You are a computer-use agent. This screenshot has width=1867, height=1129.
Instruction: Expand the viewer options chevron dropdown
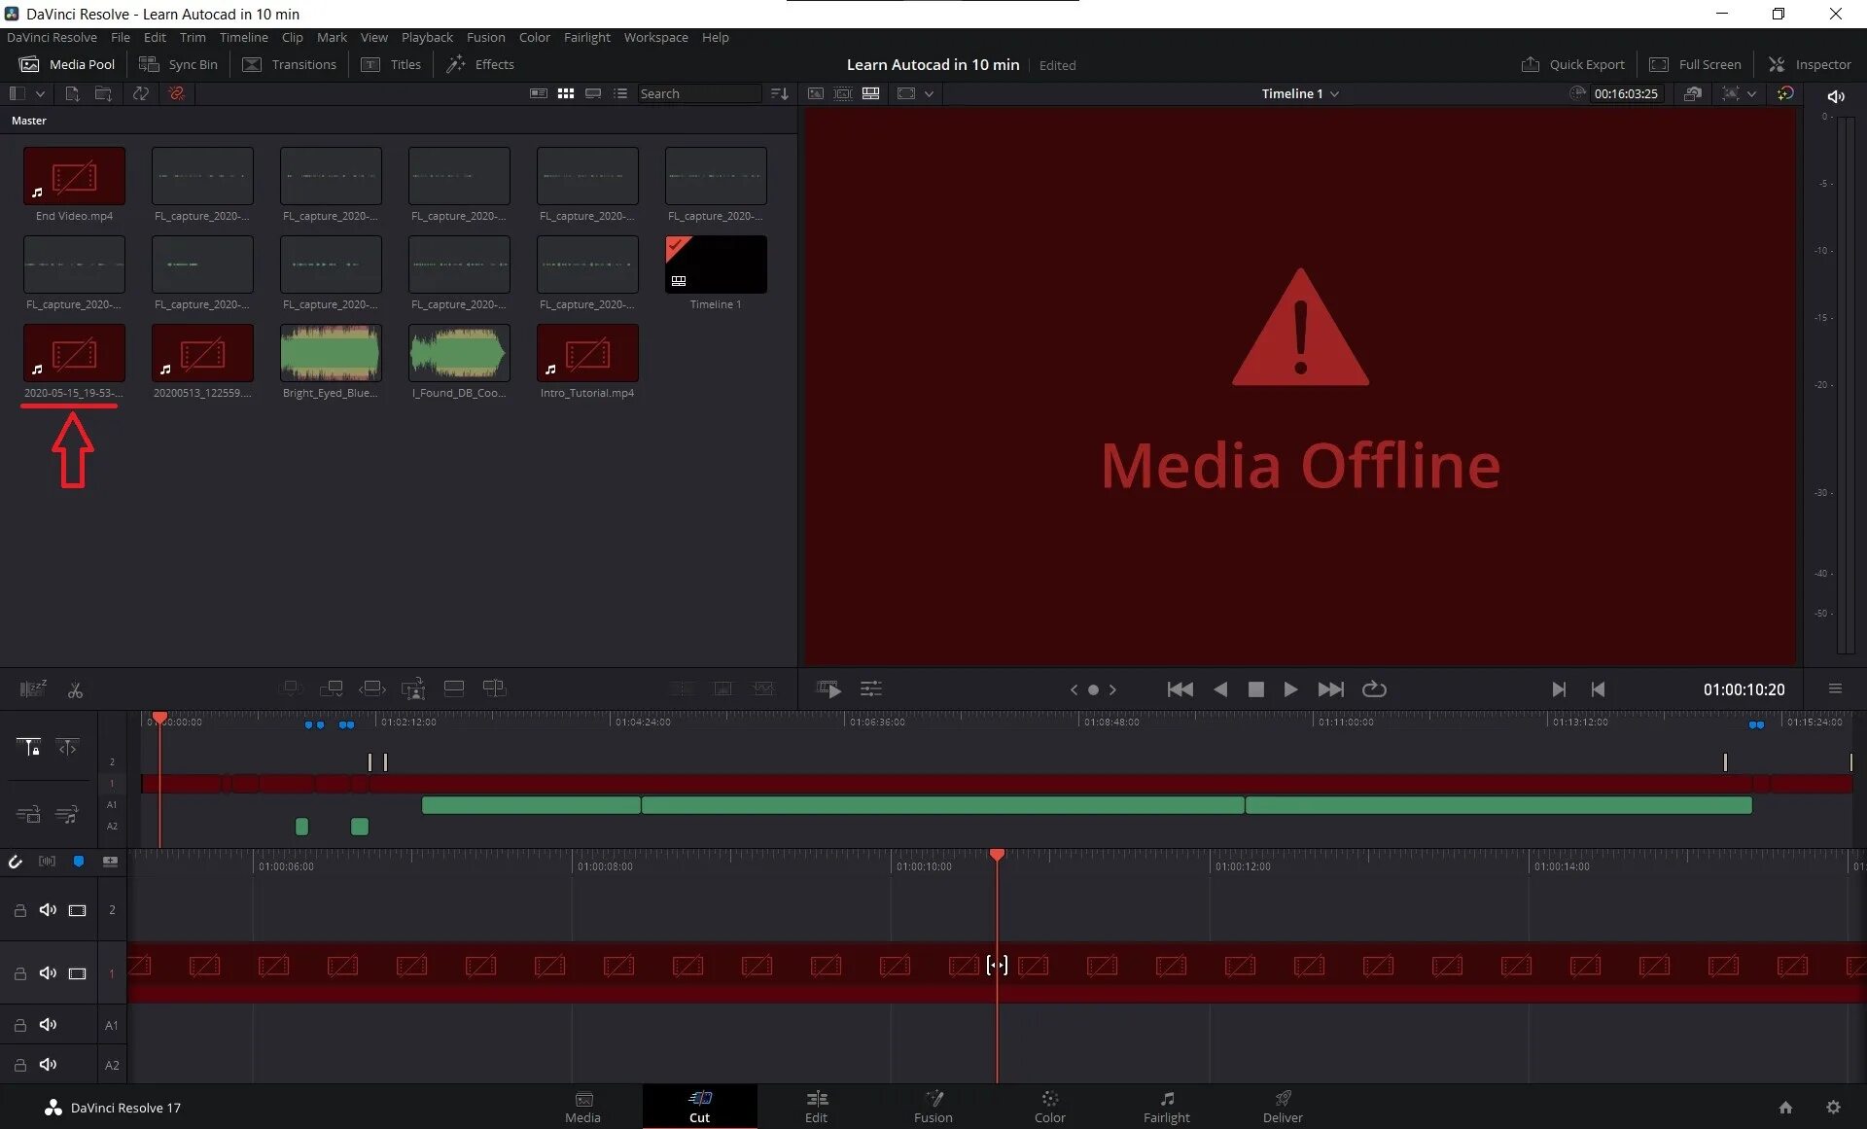coord(929,93)
